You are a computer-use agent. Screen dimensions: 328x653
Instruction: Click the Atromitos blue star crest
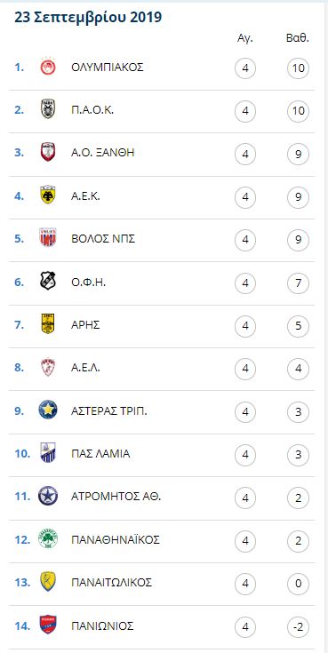pos(48,496)
